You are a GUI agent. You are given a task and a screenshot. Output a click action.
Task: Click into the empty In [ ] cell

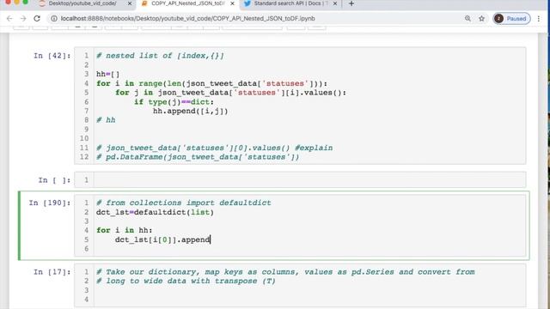click(x=309, y=180)
